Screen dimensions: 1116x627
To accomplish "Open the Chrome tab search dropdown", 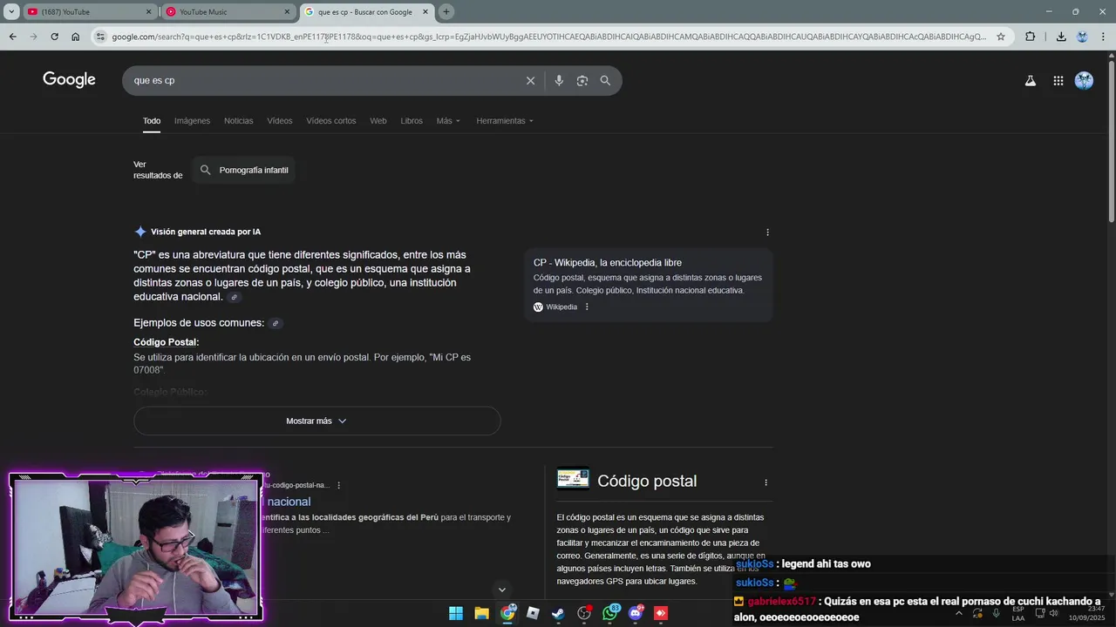I will pos(11,11).
